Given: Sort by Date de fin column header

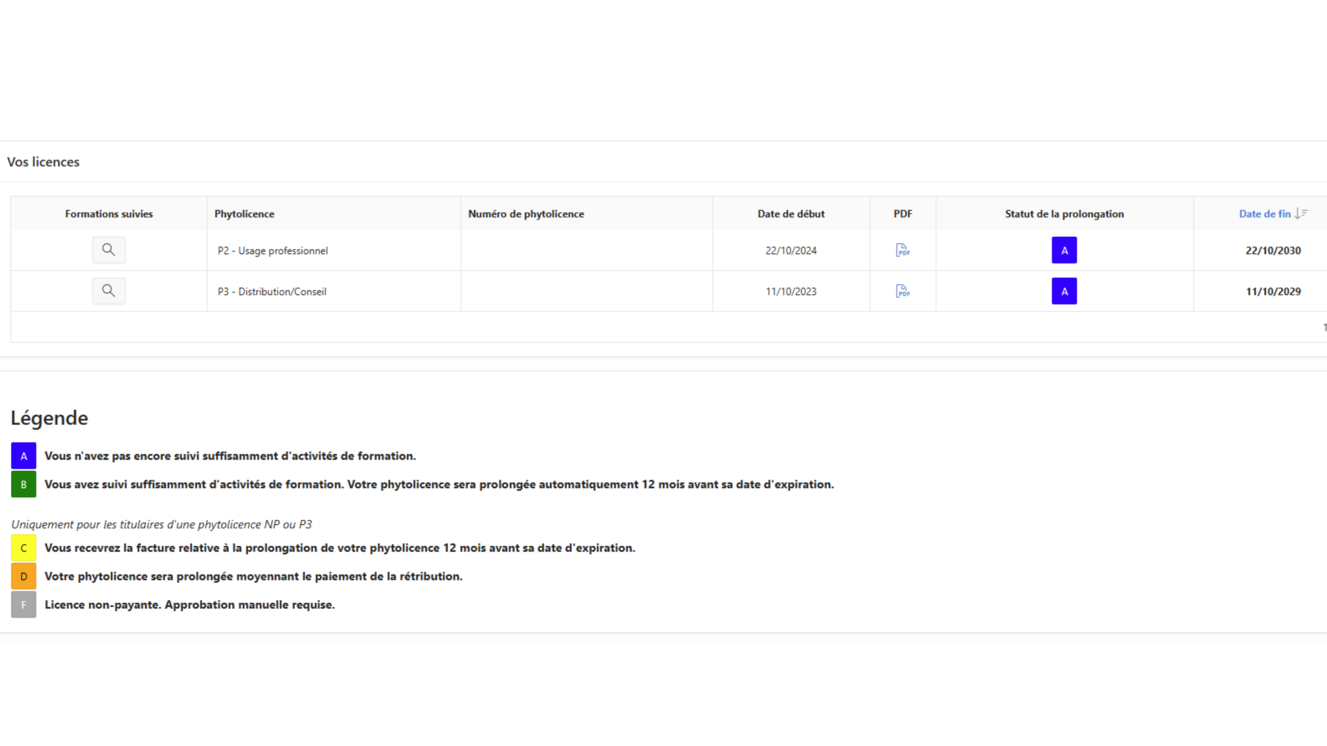Looking at the screenshot, I should click(1265, 214).
